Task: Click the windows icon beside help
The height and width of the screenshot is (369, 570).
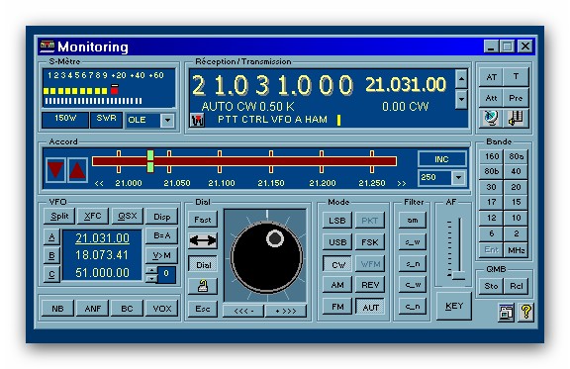Action: pos(506,312)
